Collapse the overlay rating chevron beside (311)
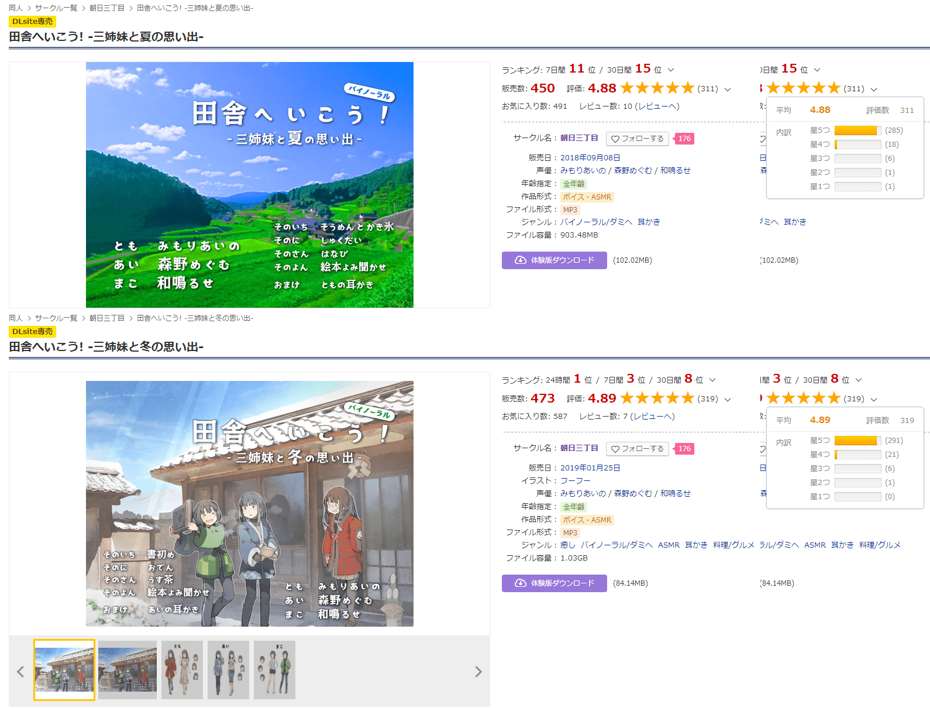930x708 pixels. click(x=874, y=89)
